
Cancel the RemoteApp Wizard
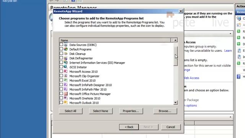click(171, 127)
